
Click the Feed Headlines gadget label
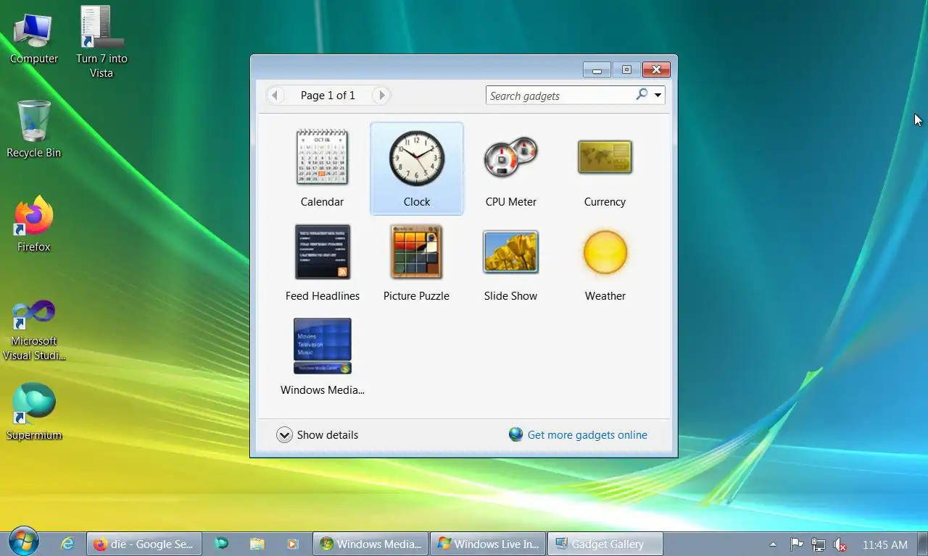[x=323, y=296]
